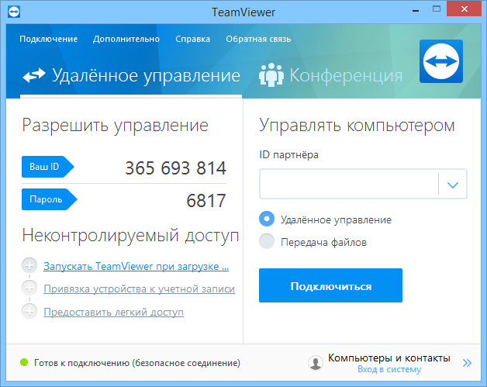Click the Пароль label tag
487x387 pixels.
[x=49, y=199]
